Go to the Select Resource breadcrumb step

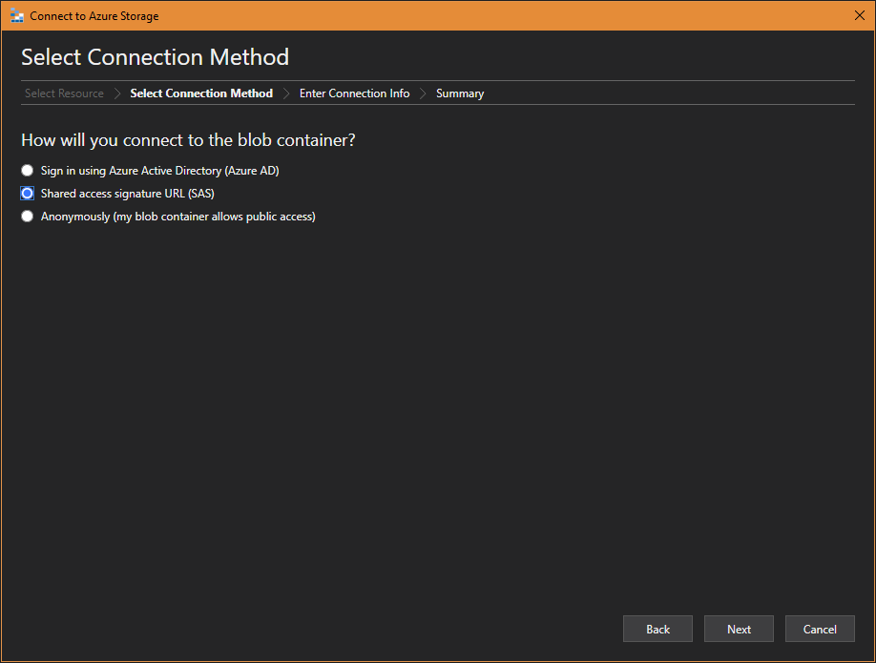[x=64, y=93]
